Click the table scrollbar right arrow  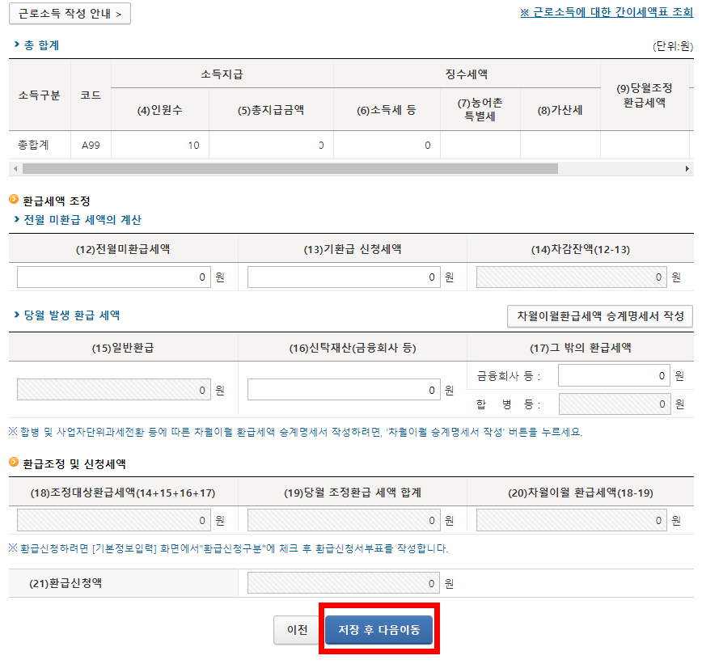tap(687, 169)
